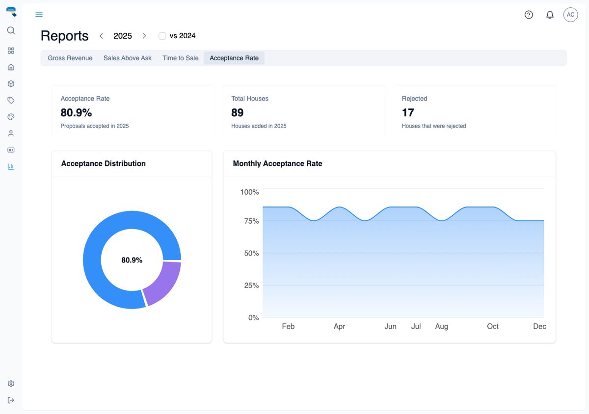The height and width of the screenshot is (414, 589).
Task: Go to previous year with left chevron
Action: coord(101,36)
